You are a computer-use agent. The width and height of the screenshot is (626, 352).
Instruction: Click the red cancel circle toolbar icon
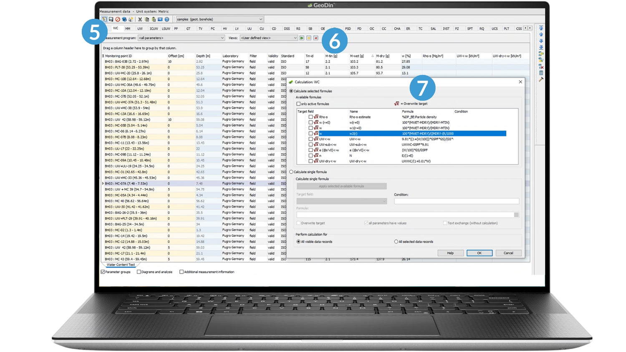tap(118, 20)
